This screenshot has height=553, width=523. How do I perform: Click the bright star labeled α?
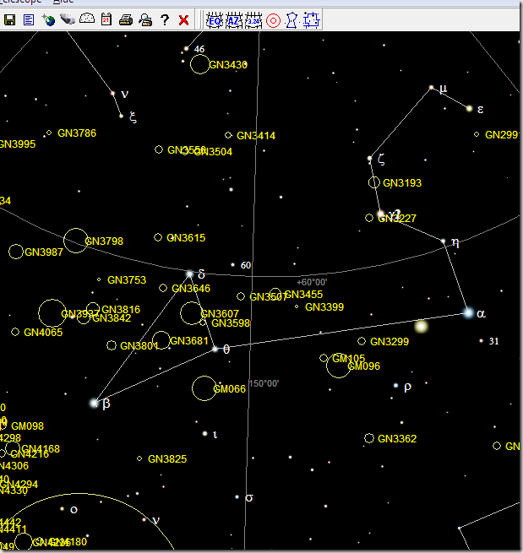point(469,313)
